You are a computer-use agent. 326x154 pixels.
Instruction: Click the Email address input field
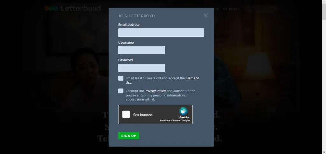(x=161, y=32)
